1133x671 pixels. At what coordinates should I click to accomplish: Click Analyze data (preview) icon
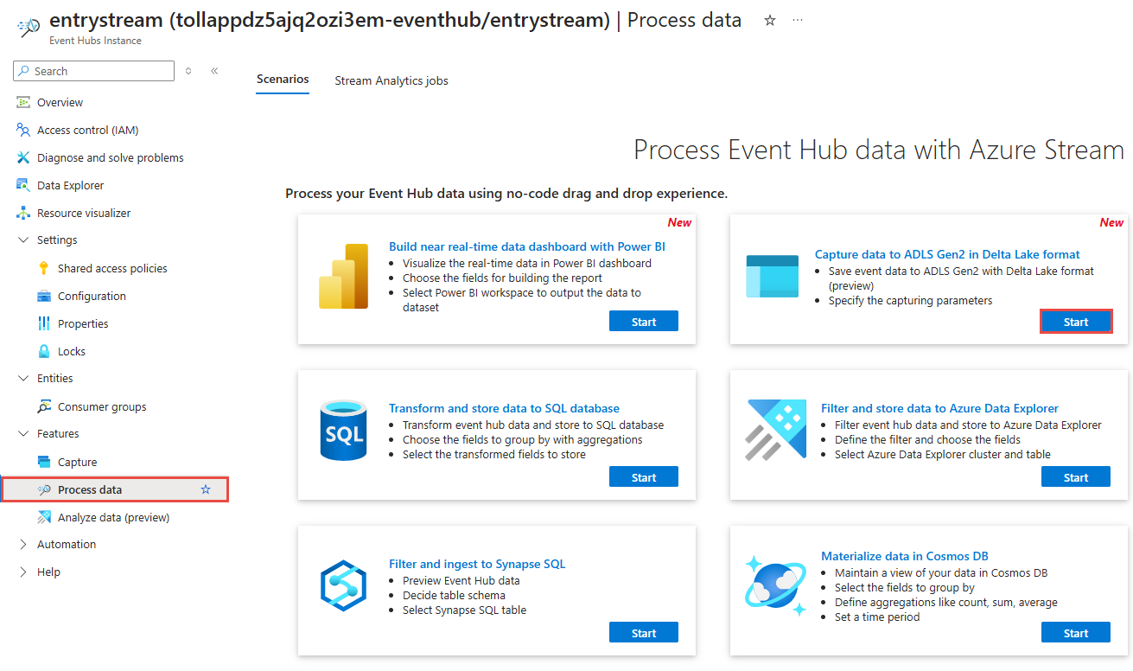pos(44,517)
